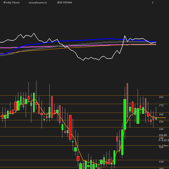Viewport: 169px width, 169px height.
Task: Click the 'Weekly Charts' title text
Action: [11, 2]
